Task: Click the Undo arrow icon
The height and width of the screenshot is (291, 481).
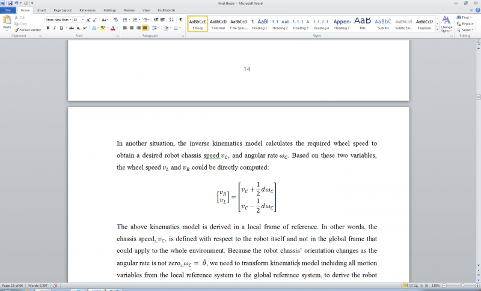Action: (x=17, y=3)
